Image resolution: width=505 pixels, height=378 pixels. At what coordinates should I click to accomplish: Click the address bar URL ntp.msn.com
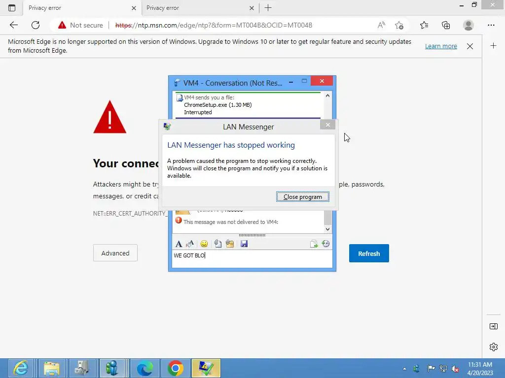tap(214, 25)
